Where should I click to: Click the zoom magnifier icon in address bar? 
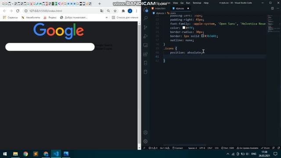pos(108,11)
